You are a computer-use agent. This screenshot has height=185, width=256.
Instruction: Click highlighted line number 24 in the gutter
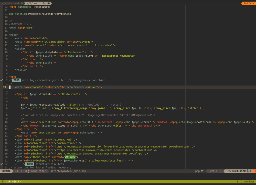click(x=5, y=87)
